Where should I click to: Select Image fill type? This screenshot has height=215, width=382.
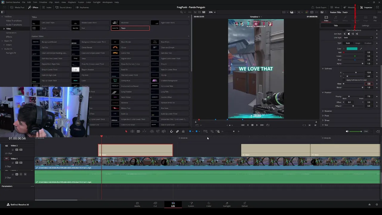(358, 43)
